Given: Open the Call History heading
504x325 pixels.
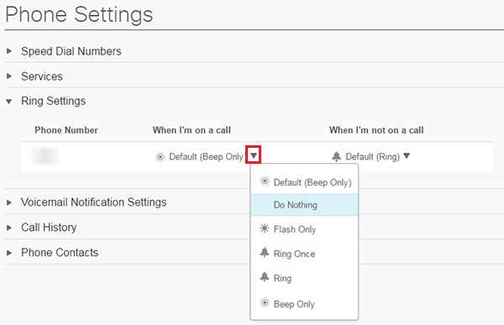Looking at the screenshot, I should tap(49, 228).
